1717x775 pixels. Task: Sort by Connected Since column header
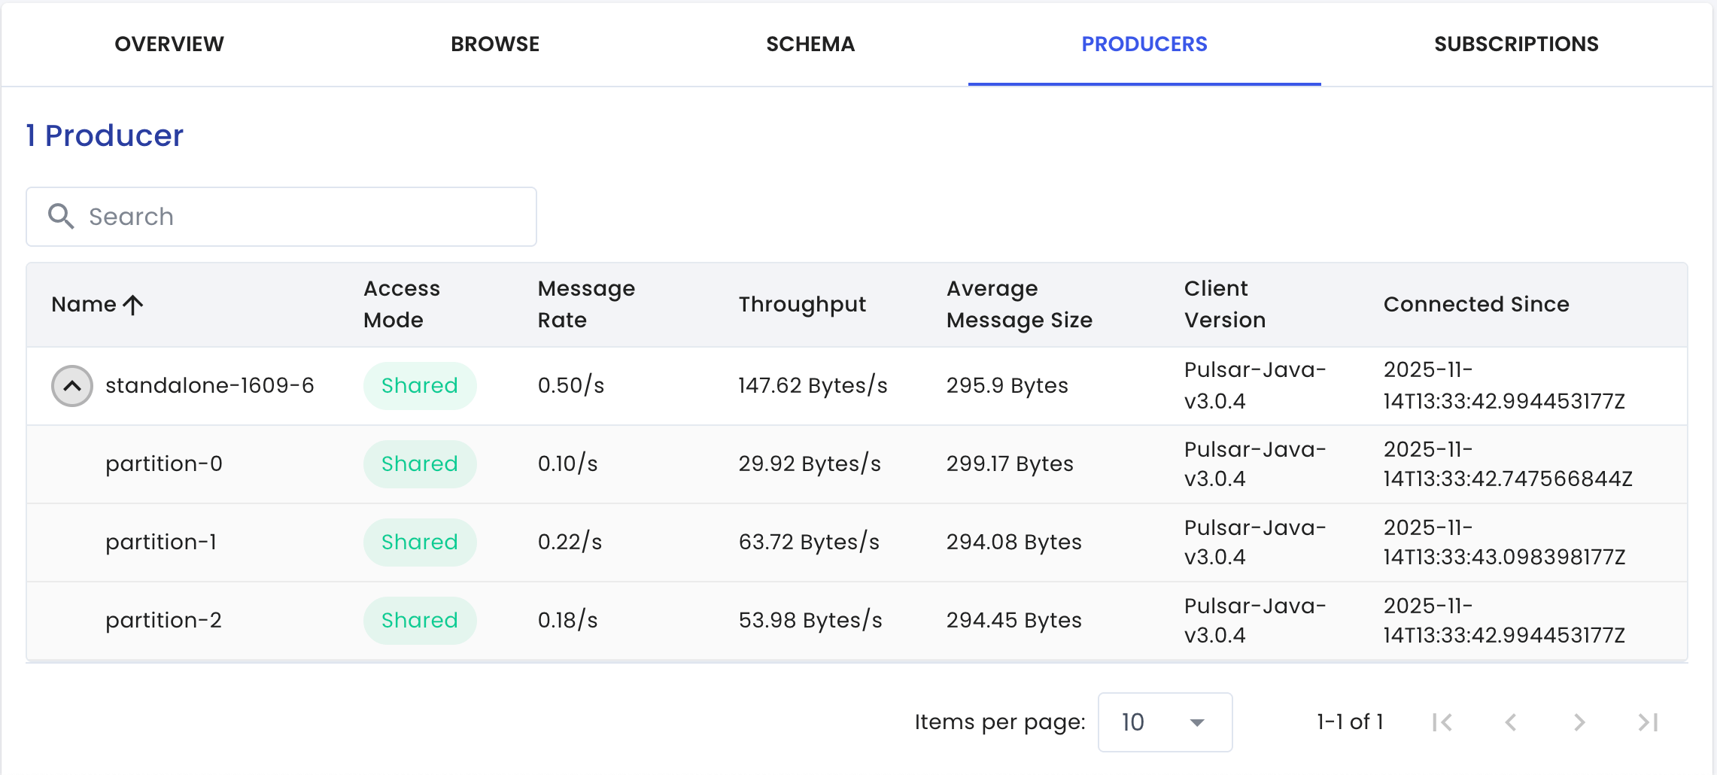pos(1476,304)
